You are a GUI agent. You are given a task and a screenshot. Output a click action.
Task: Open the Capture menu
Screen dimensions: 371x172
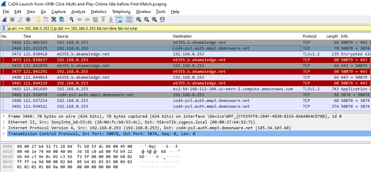tap(59, 12)
